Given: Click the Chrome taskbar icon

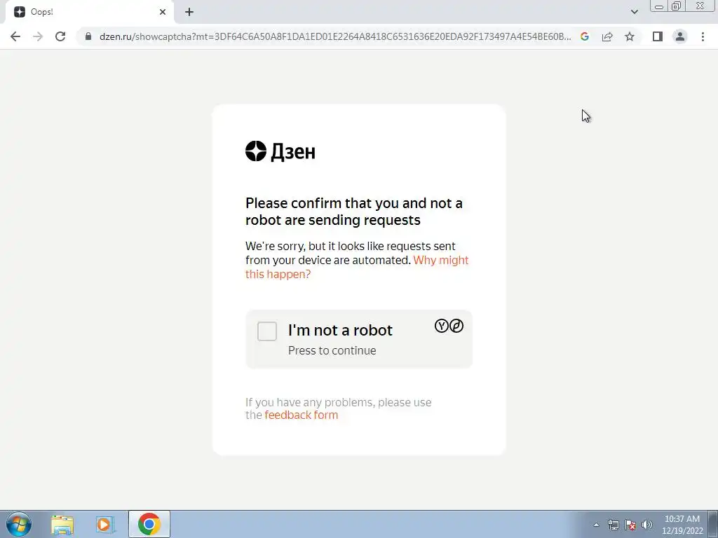Looking at the screenshot, I should pos(149,524).
